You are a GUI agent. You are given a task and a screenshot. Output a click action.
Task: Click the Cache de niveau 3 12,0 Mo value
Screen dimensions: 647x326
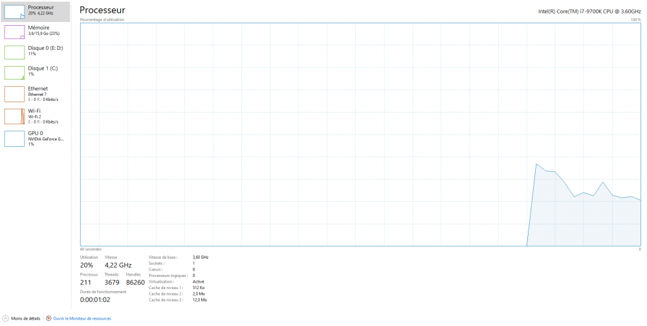tap(200, 300)
